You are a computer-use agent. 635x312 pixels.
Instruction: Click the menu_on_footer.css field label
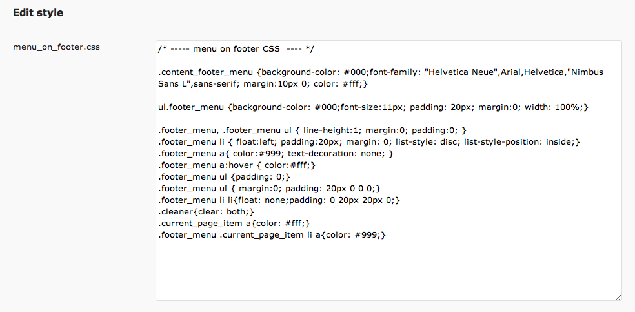56,47
